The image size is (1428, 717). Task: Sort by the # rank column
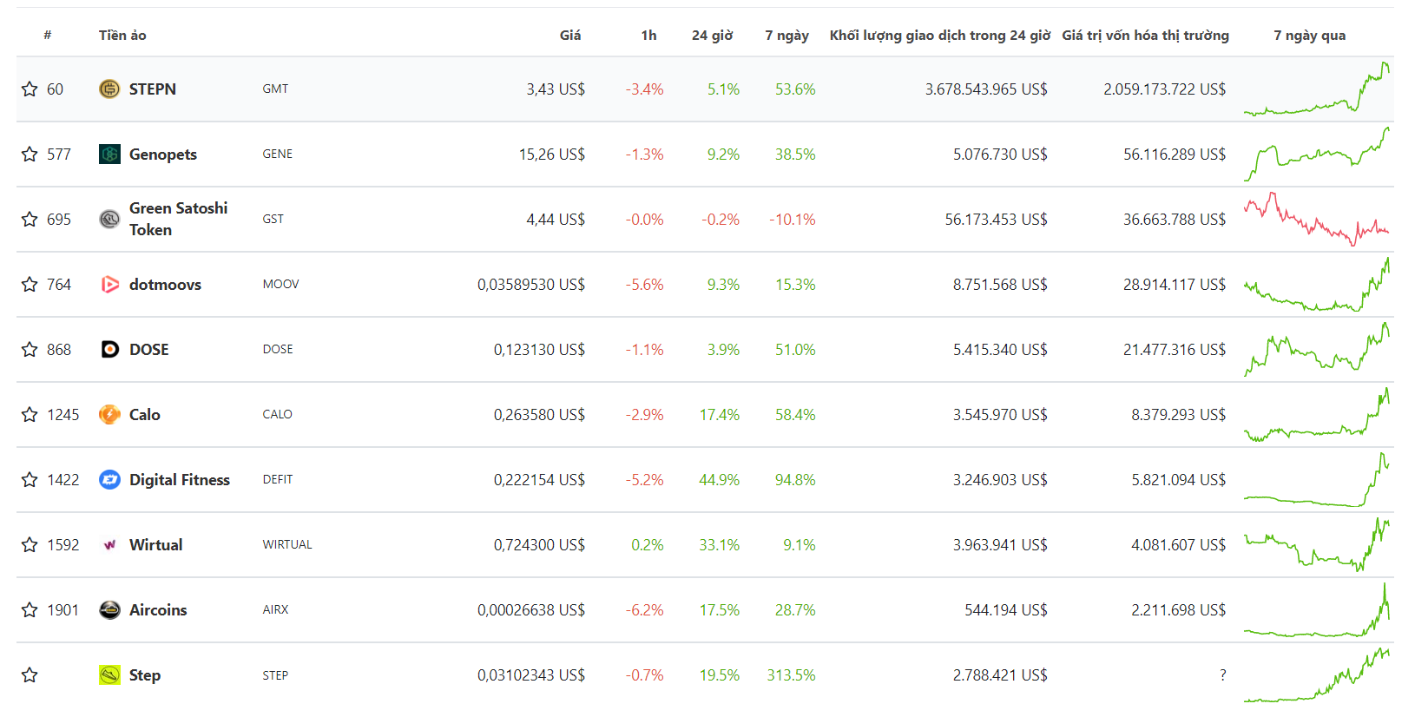coord(48,35)
